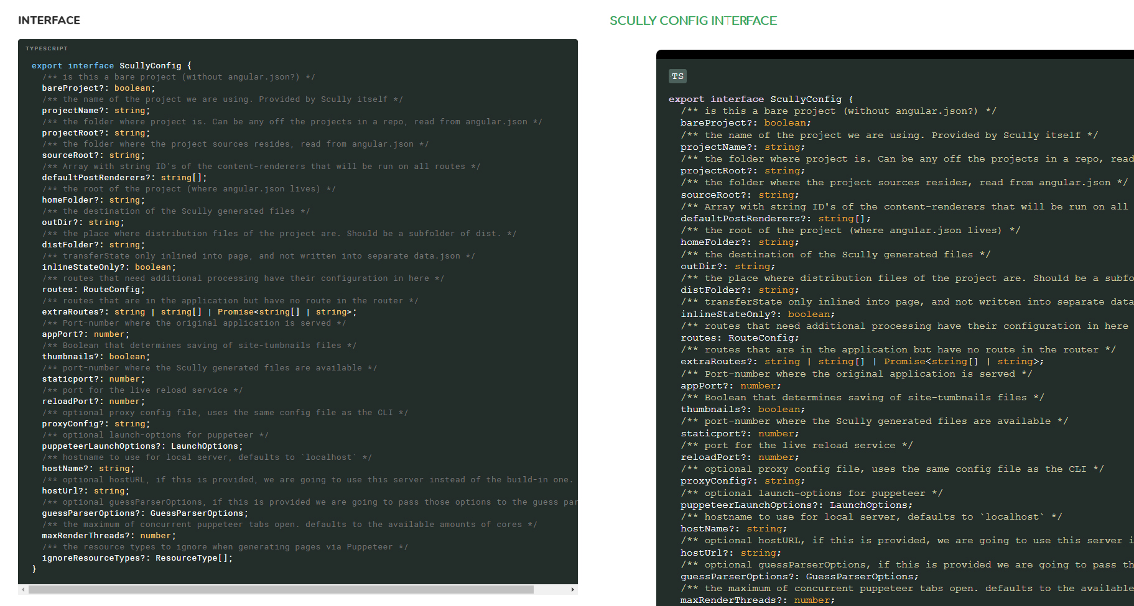Click 'maxRenderThreads?: number;' in left code block
The width and height of the screenshot is (1134, 606).
(x=109, y=536)
